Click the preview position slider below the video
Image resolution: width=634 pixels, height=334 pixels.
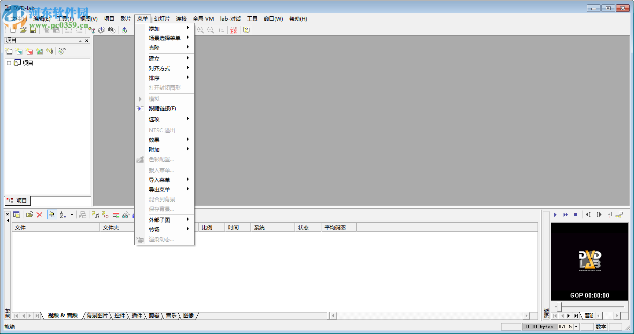coord(590,306)
